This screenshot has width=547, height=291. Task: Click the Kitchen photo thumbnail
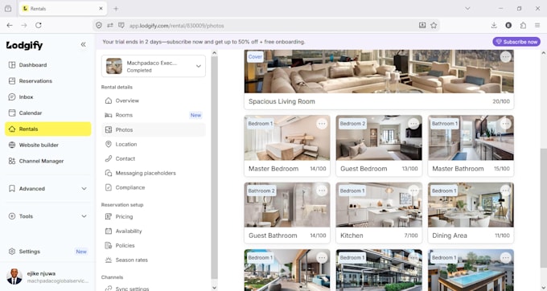tap(379, 205)
